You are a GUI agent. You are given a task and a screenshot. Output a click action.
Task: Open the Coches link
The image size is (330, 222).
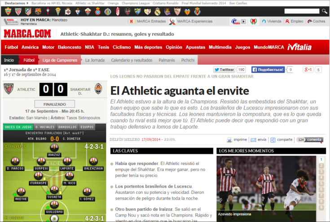317,21
